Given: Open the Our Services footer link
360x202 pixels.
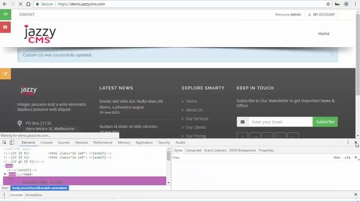Looking at the screenshot, I should (197, 118).
